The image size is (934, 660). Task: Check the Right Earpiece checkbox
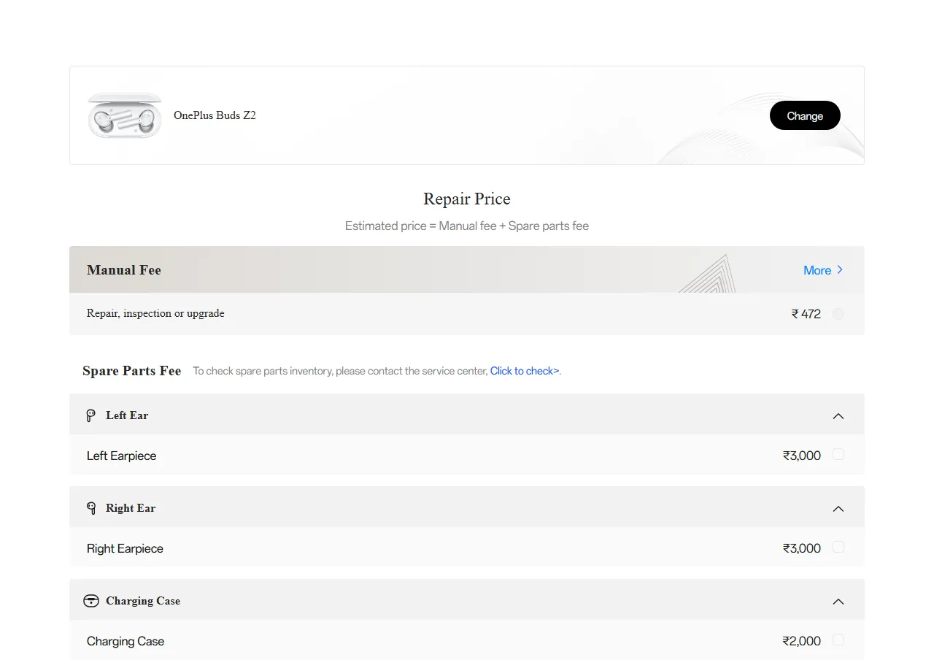coord(838,547)
